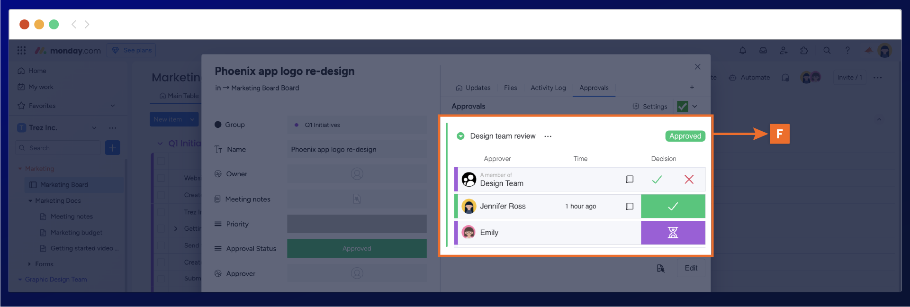Open the Trez Inc. workspace dropdown
Viewport: 910px width, 307px height.
[x=94, y=128]
